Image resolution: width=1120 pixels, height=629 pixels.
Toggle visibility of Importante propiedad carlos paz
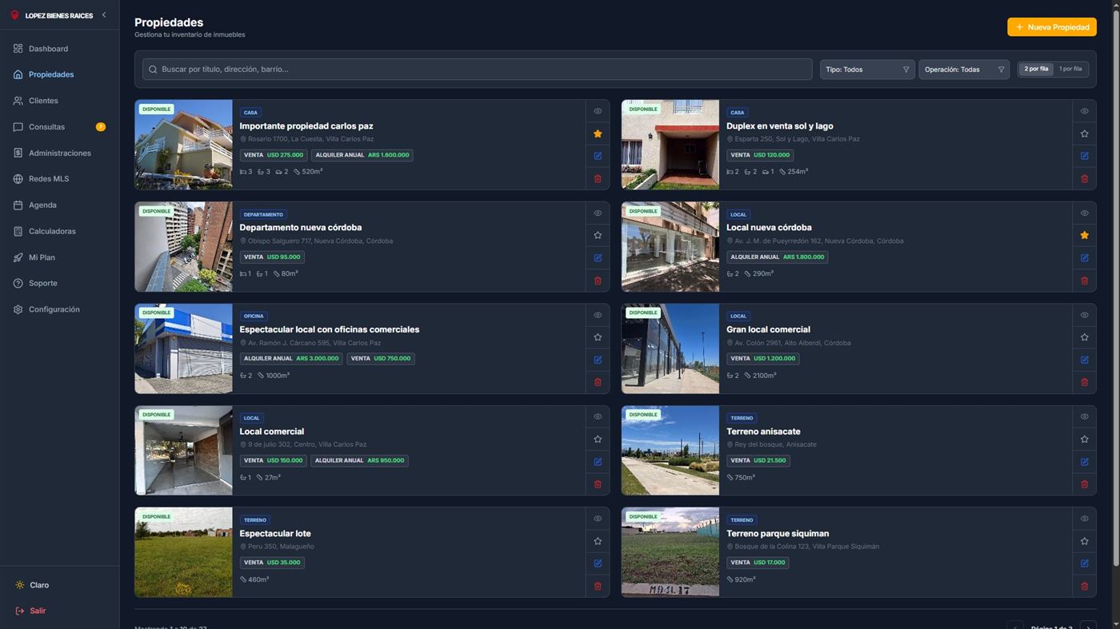tap(598, 111)
